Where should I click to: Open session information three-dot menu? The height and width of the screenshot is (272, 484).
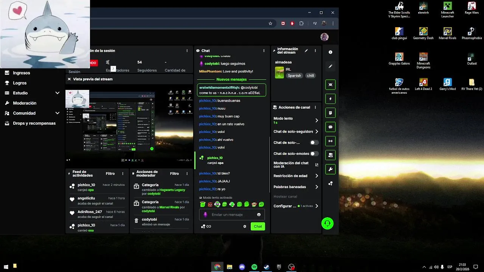point(187,51)
